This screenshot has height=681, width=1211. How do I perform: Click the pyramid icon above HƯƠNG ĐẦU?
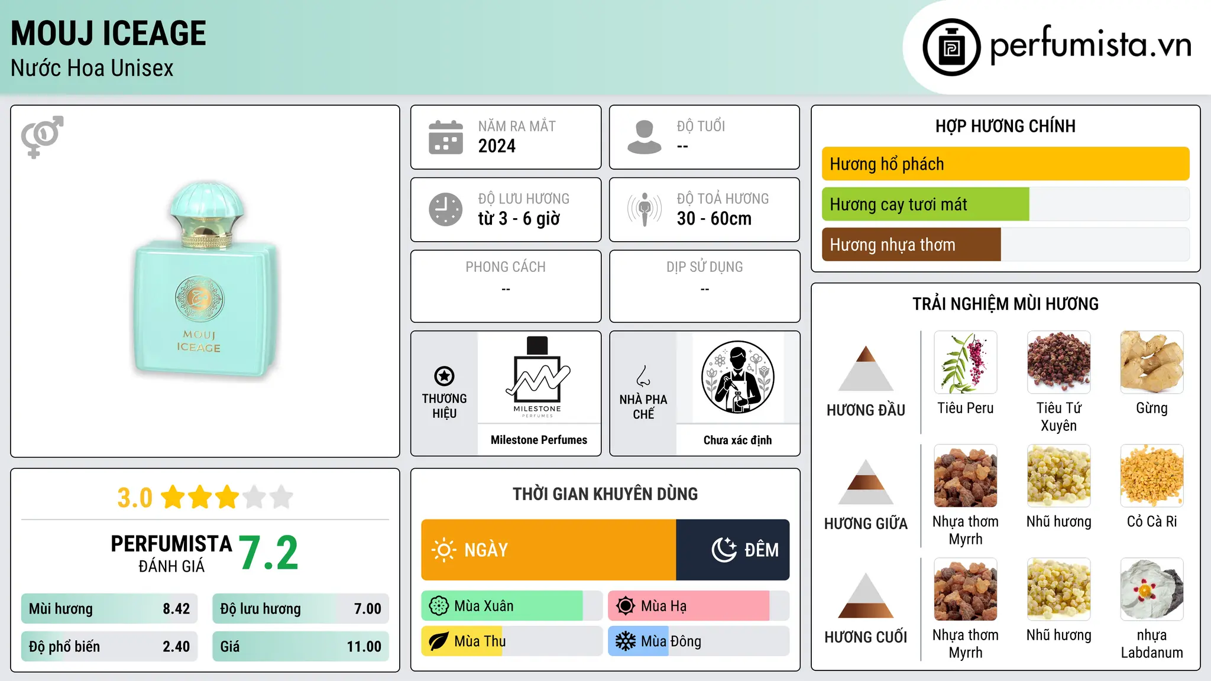(866, 368)
